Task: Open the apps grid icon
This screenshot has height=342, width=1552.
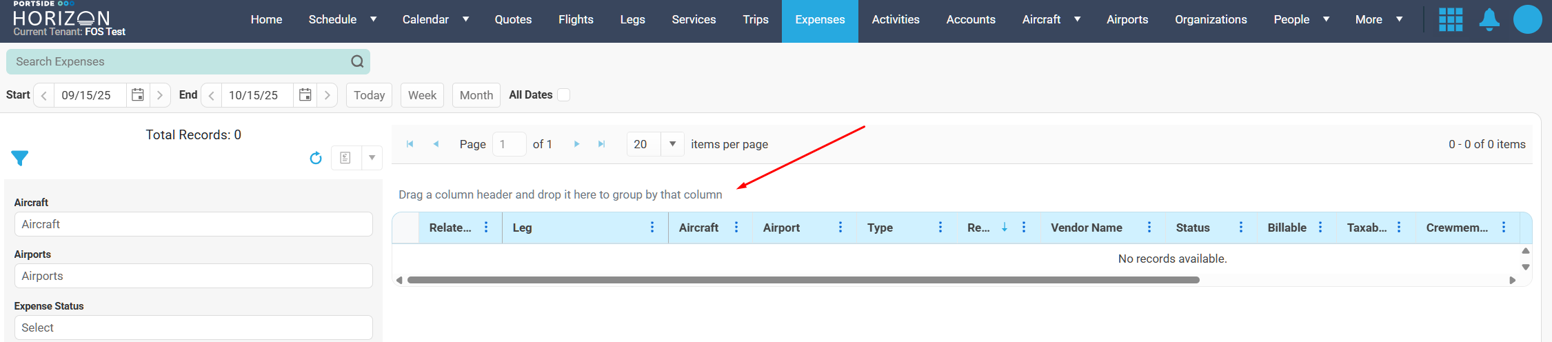Action: (x=1451, y=19)
